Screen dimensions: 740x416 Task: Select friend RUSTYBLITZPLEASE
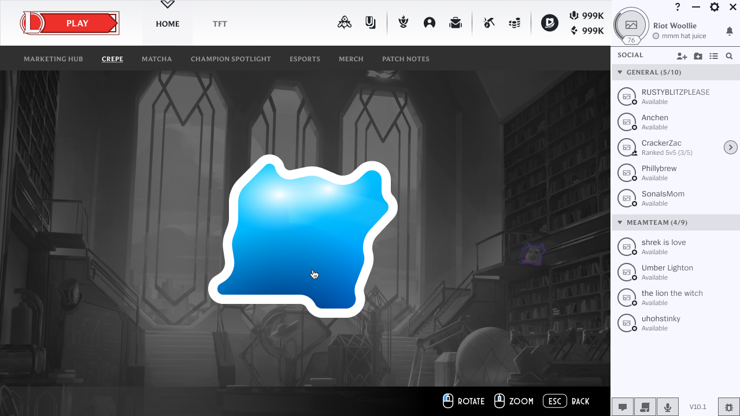coord(675,96)
